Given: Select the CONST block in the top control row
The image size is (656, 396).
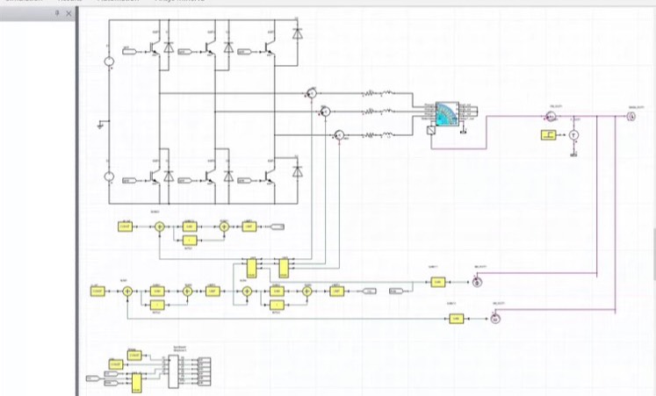Looking at the screenshot, I should coord(125,227).
